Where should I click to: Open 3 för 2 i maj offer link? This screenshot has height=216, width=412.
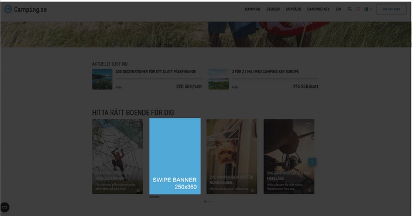[265, 72]
